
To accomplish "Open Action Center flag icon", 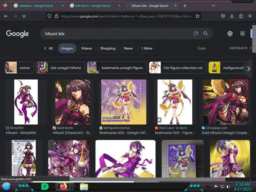I will click(x=216, y=186).
